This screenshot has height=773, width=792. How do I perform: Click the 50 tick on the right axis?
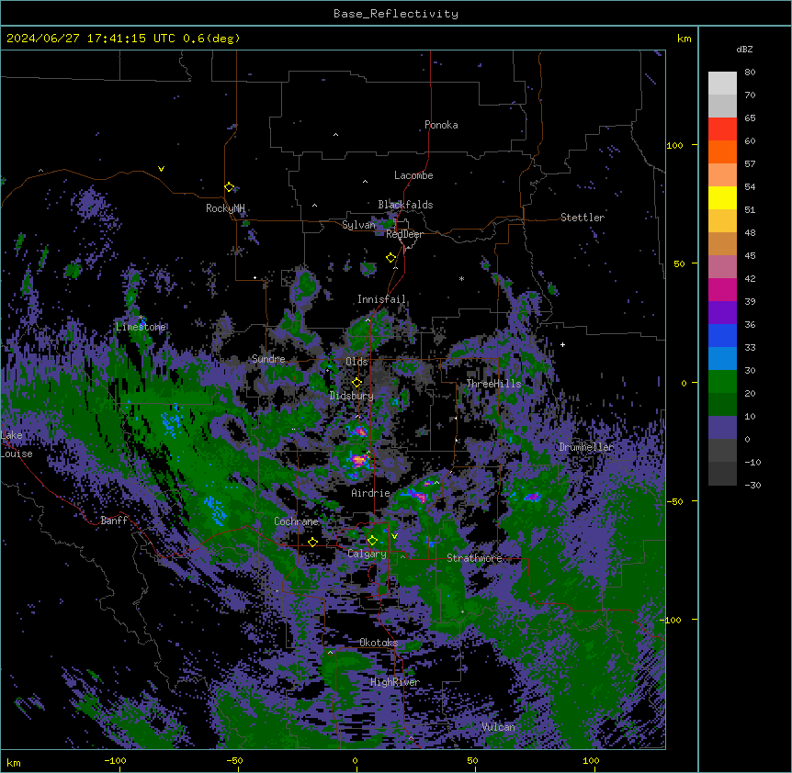pyautogui.click(x=679, y=263)
